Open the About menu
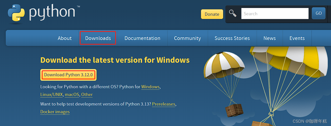The height and width of the screenshot is (126, 331). (x=65, y=38)
